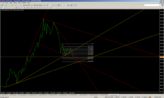The image size is (164, 98).
Task: Switch to candlestick chart display
Action: (x=47, y=5)
